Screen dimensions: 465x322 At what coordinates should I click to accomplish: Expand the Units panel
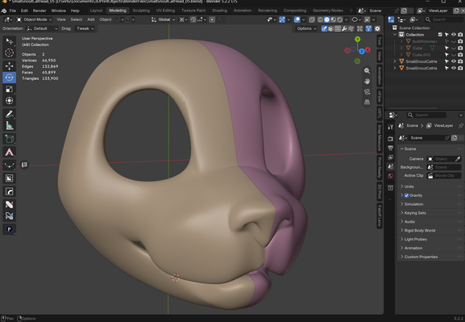(x=430, y=186)
